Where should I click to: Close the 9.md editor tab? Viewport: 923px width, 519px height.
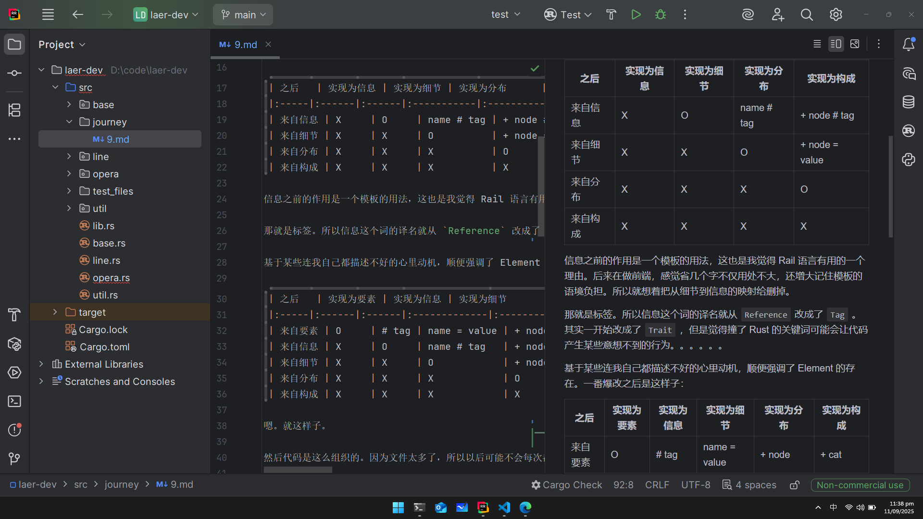(x=268, y=44)
